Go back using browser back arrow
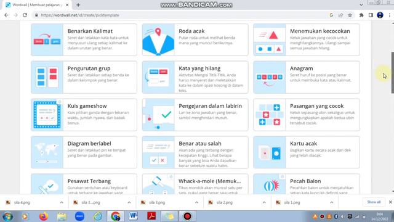Screen dimensions: 394x222 click(x=7, y=15)
